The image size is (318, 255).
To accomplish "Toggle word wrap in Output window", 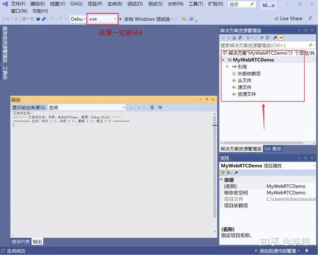I will pos(160,107).
